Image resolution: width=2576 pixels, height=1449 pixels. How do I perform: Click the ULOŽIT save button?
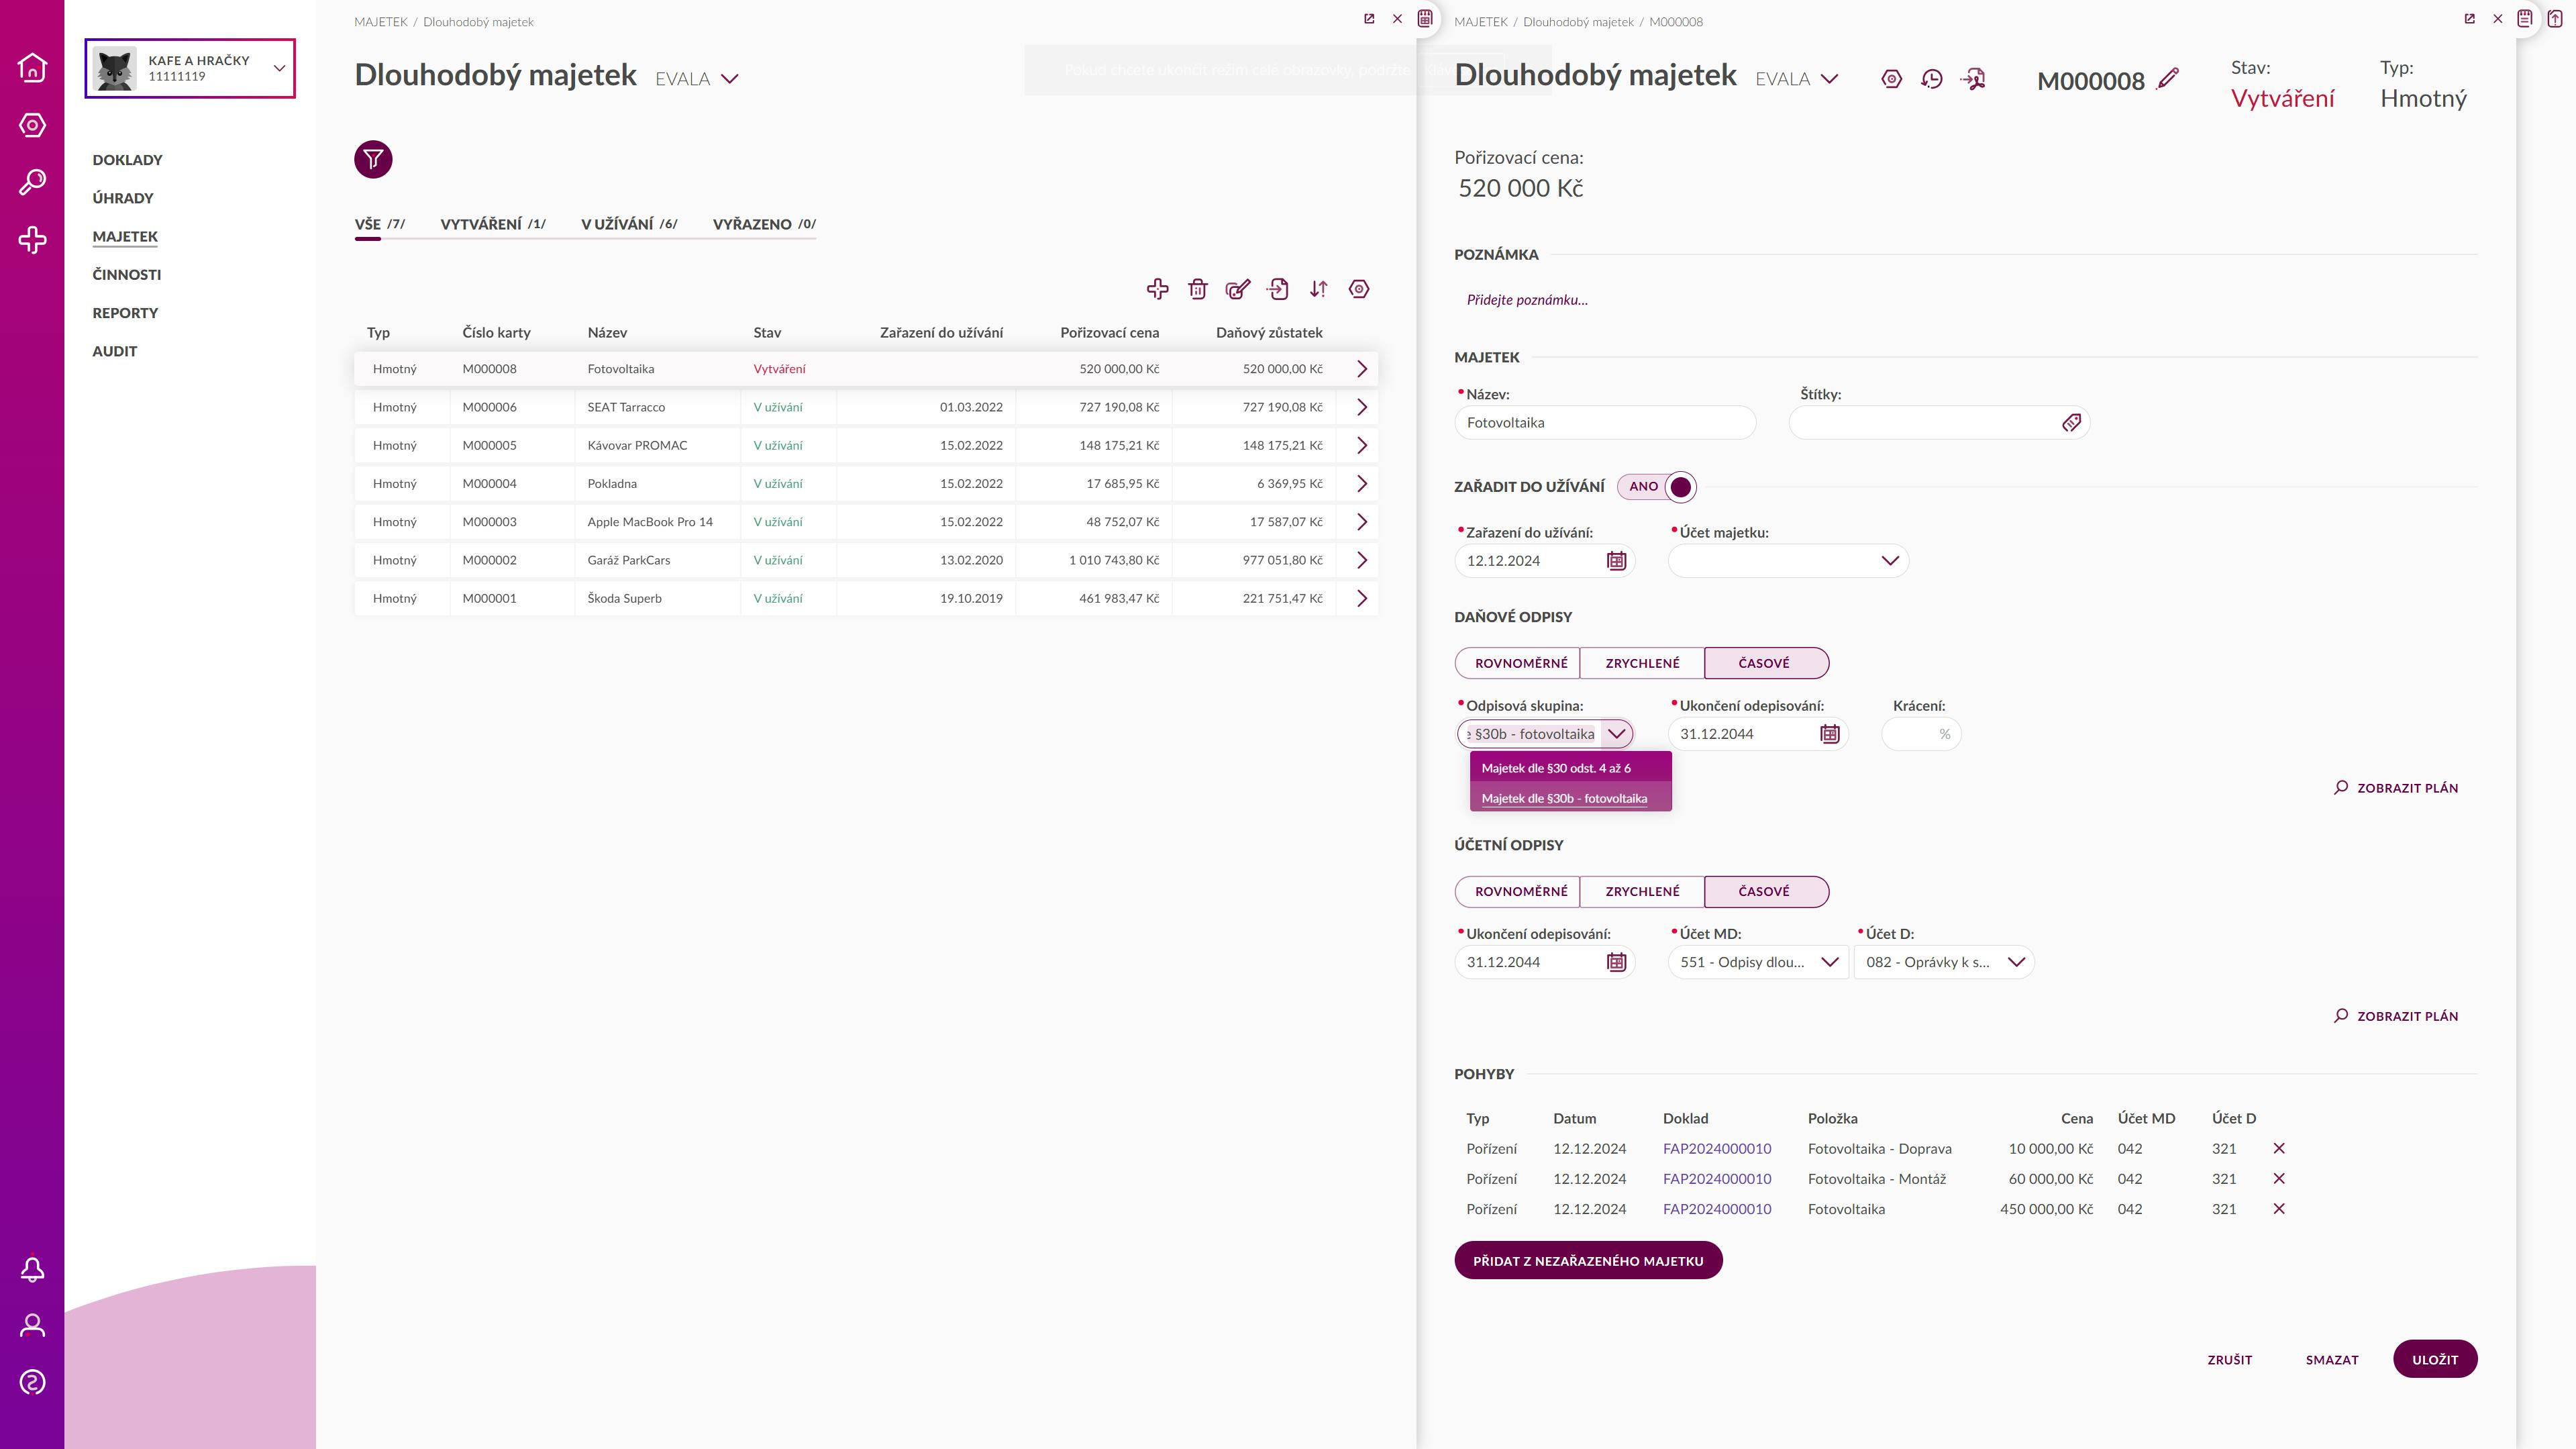pos(2435,1360)
